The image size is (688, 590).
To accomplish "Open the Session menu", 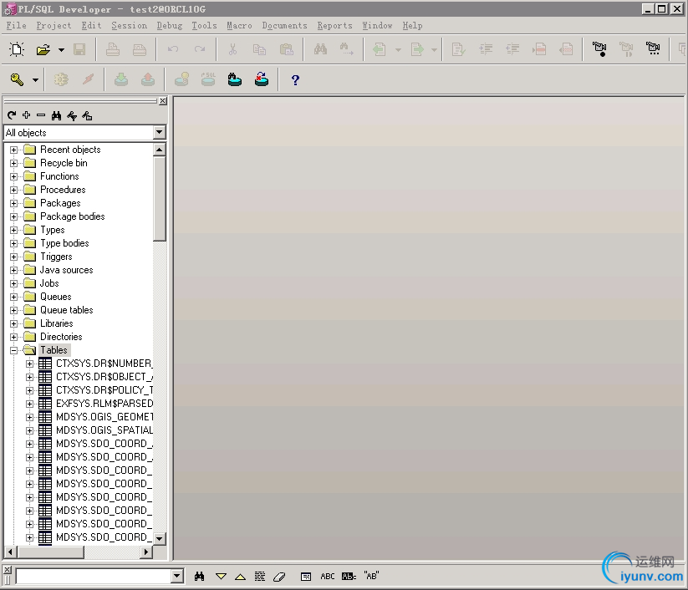I will (x=129, y=25).
